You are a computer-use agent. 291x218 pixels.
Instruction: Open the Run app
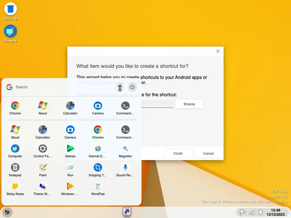70,170
